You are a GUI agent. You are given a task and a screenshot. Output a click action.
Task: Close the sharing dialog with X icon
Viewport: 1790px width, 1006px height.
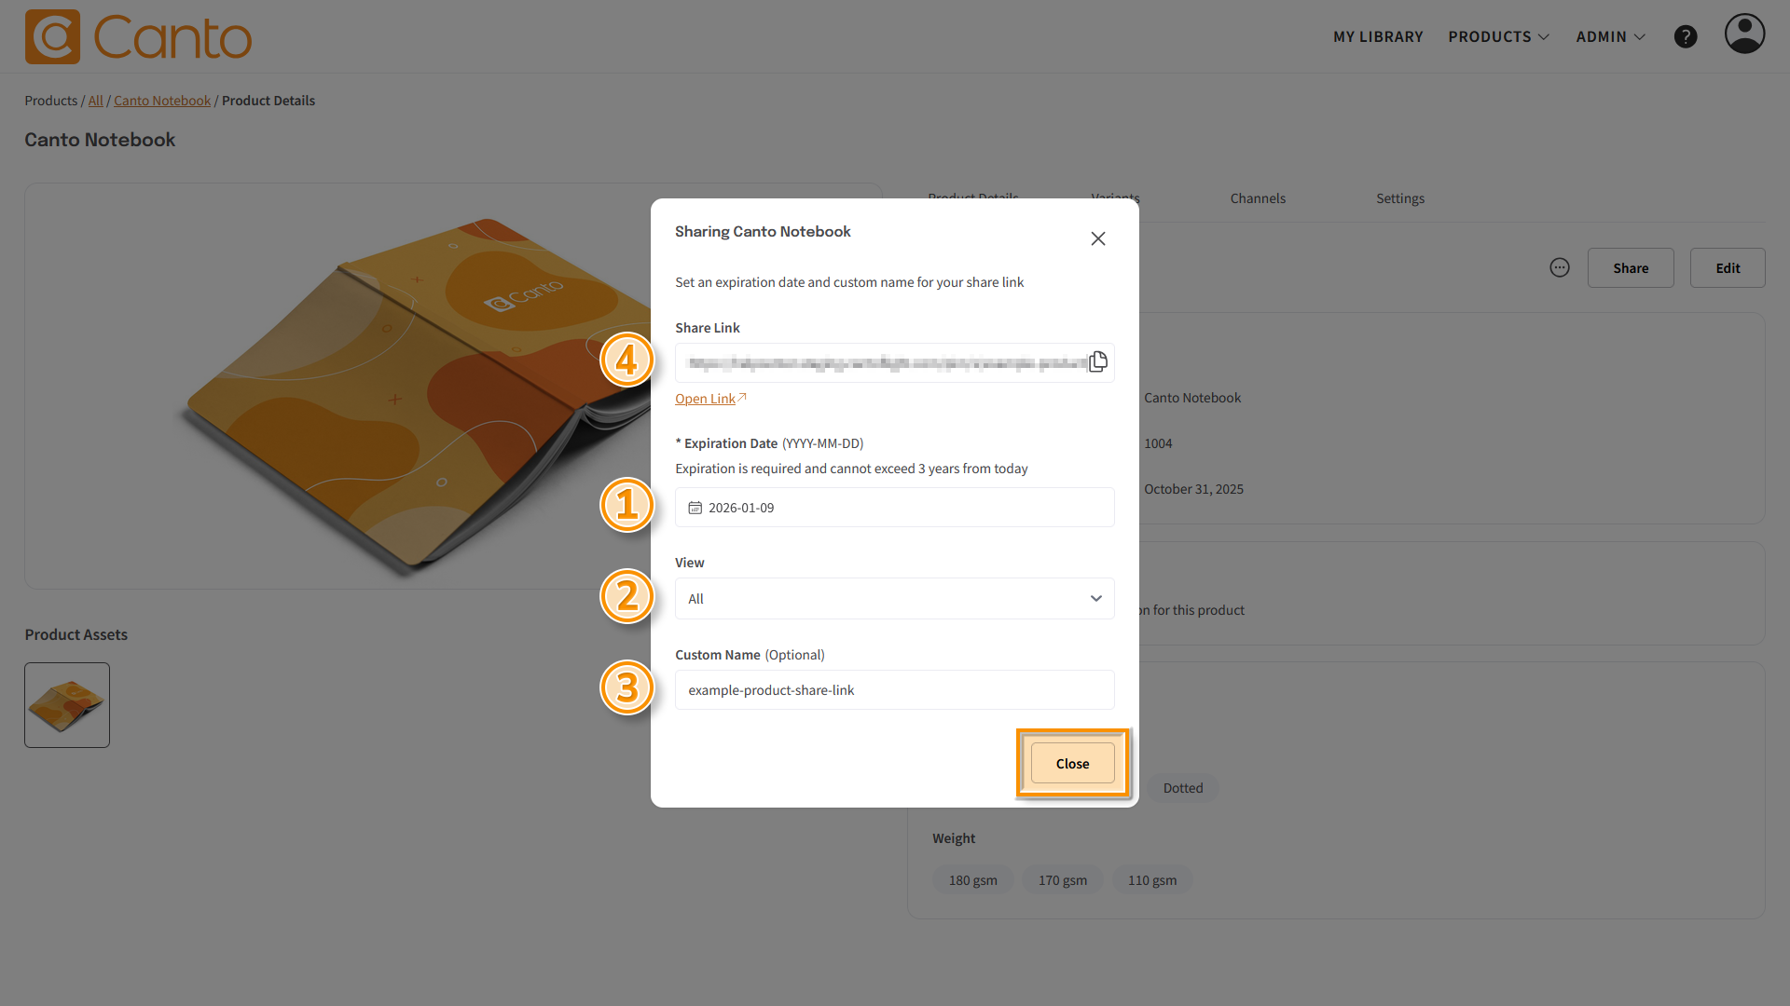click(x=1098, y=238)
